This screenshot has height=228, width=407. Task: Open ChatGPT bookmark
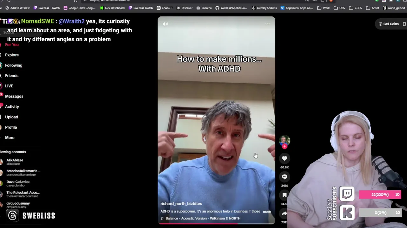point(165,8)
